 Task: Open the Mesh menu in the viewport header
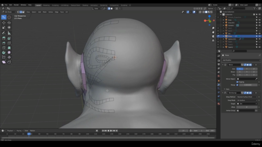pos(45,12)
